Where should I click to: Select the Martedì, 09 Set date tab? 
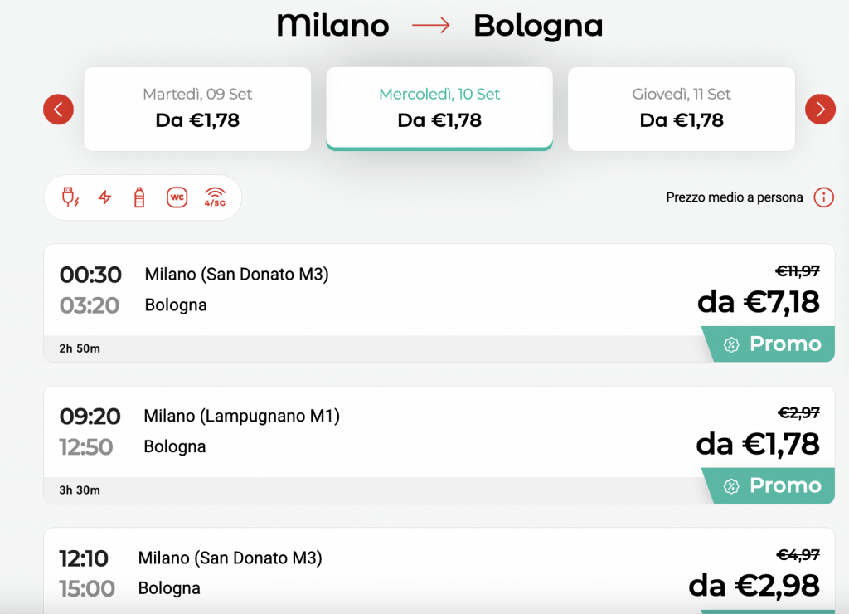(197, 109)
